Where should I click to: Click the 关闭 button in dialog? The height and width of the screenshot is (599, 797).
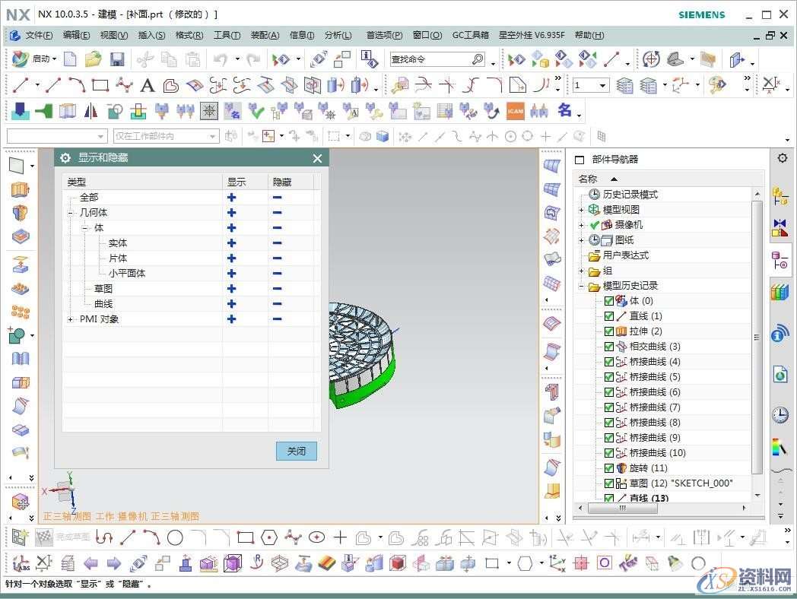coord(296,451)
